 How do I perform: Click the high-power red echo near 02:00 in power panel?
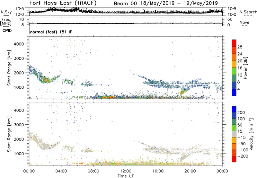pyautogui.click(x=46, y=80)
